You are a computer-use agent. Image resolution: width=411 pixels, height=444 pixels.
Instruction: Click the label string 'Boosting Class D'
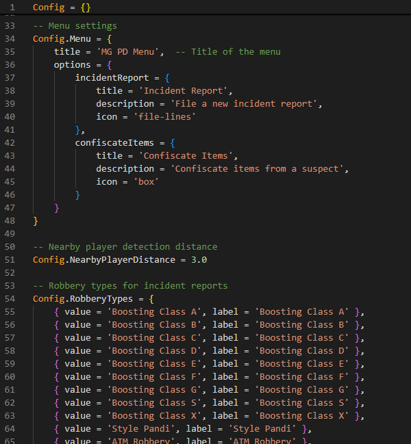[302, 350]
